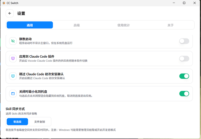Click text 选择 Skills 的文件同步策略
Screen dimensions: 201x139
point(21,114)
